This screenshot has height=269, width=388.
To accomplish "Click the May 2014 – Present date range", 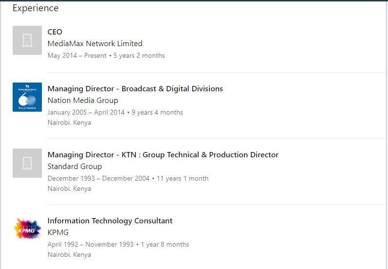I will (x=77, y=55).
